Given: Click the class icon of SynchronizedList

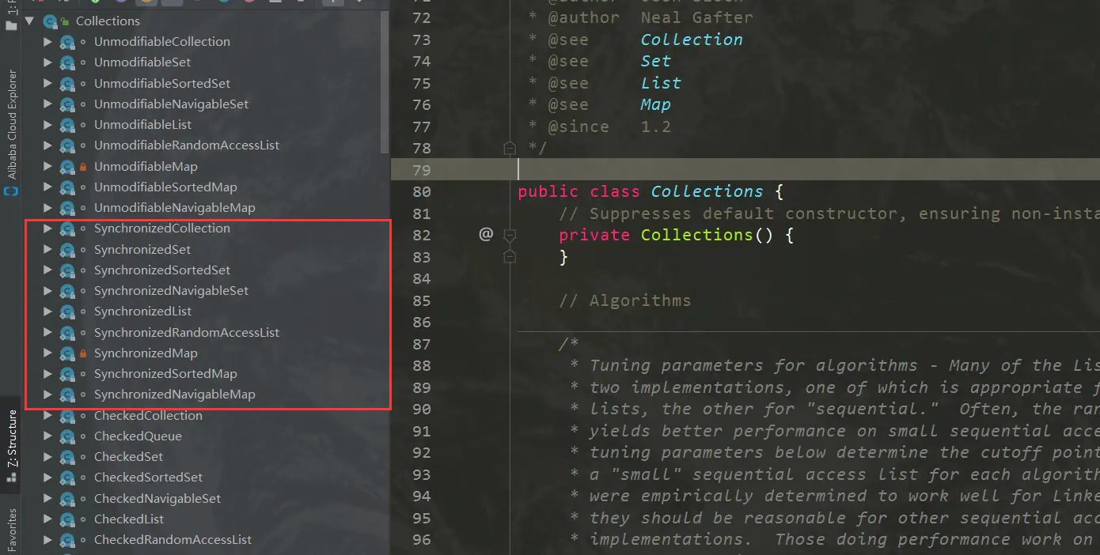Looking at the screenshot, I should (x=68, y=311).
